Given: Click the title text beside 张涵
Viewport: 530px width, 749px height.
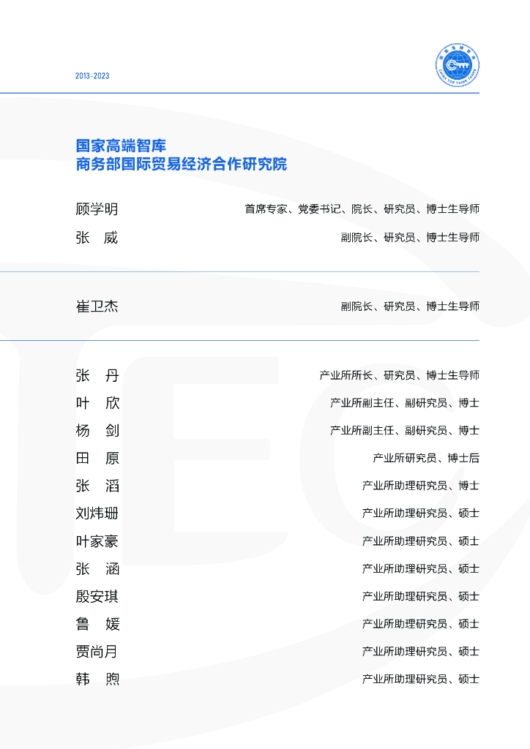Looking at the screenshot, I should point(420,569).
